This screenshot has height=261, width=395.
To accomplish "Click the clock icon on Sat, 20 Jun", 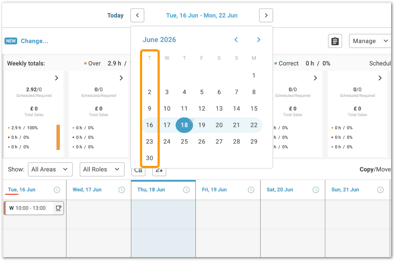I will (316, 190).
